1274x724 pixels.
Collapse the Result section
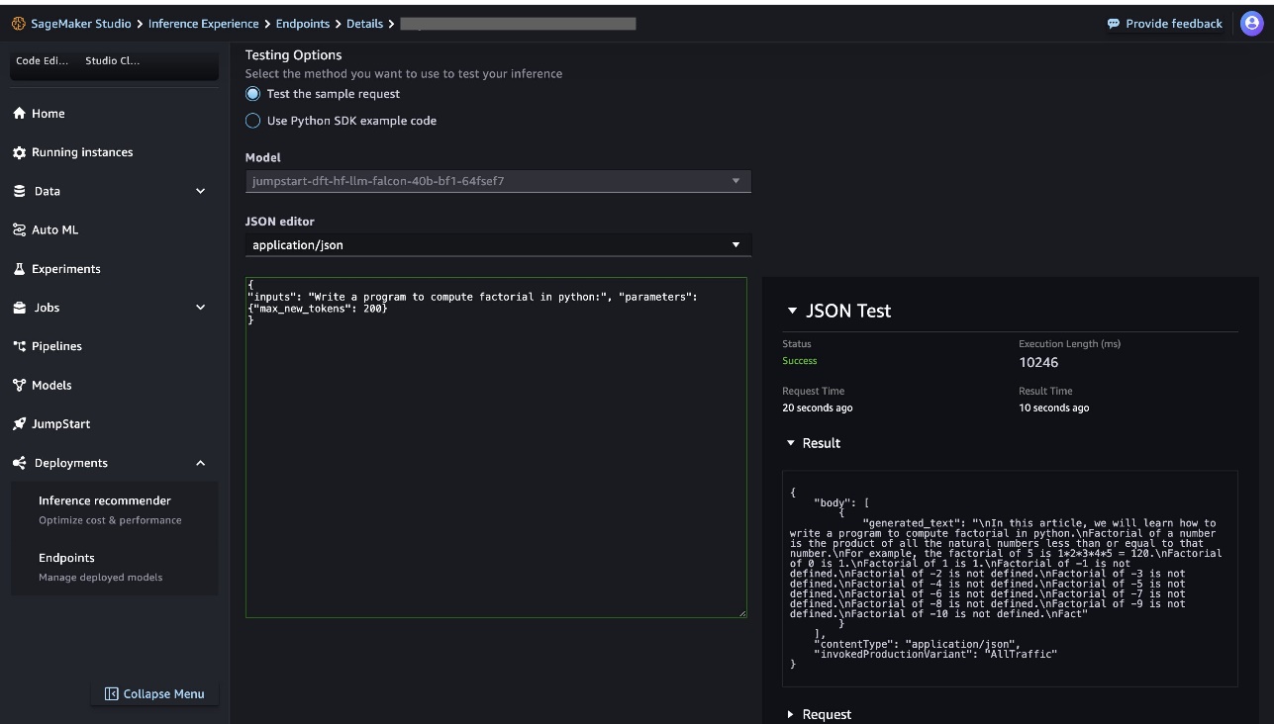click(x=791, y=443)
